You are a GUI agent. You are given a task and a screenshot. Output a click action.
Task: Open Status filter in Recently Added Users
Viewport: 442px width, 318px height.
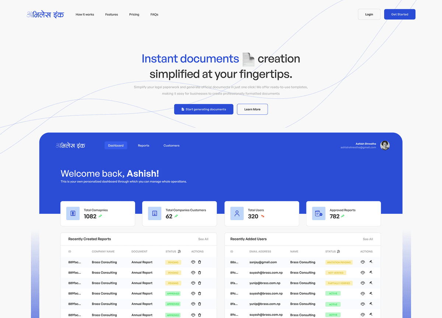338,251
